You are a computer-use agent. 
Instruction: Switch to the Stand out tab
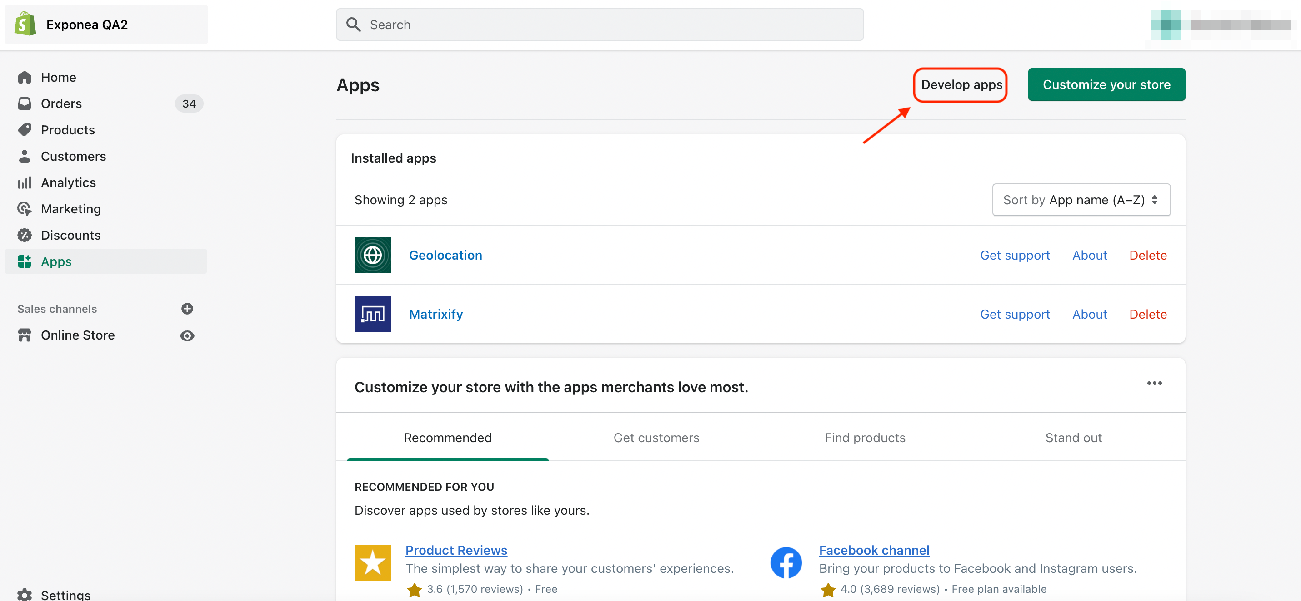tap(1073, 437)
